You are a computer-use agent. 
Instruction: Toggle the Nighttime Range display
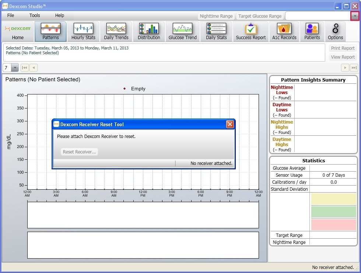coord(216,16)
